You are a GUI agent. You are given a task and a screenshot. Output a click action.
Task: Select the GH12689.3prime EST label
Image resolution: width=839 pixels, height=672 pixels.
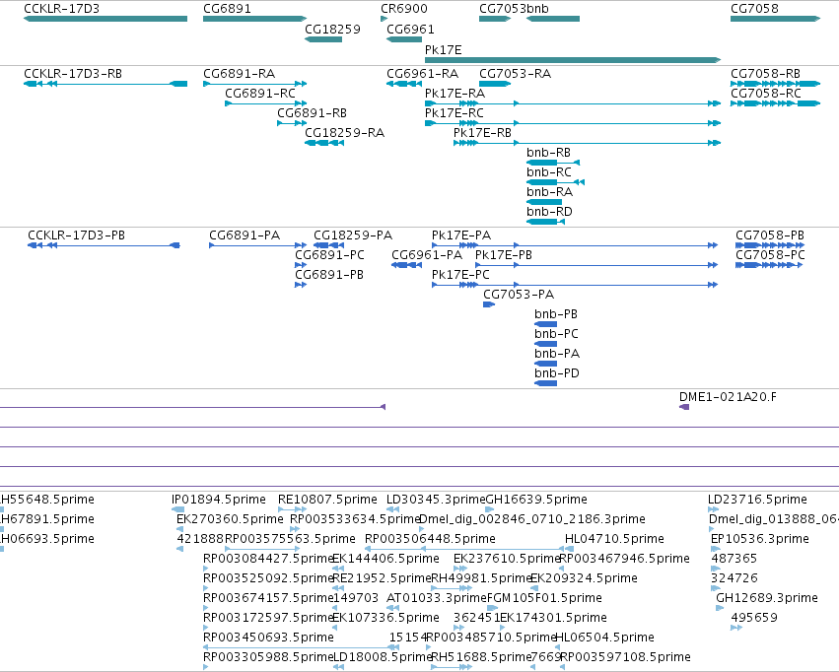tap(767, 598)
